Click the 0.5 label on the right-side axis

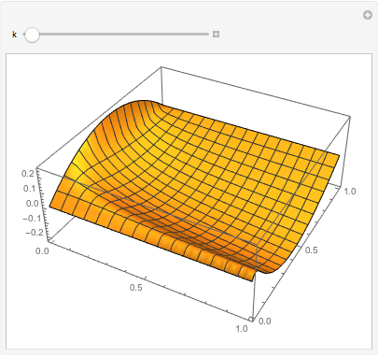pos(311,250)
